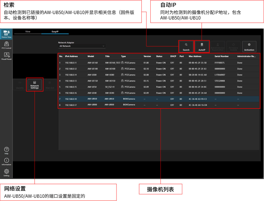The height and width of the screenshot is (201, 264).
Task: Select IP address 192.168.0.13
Action: point(71,81)
